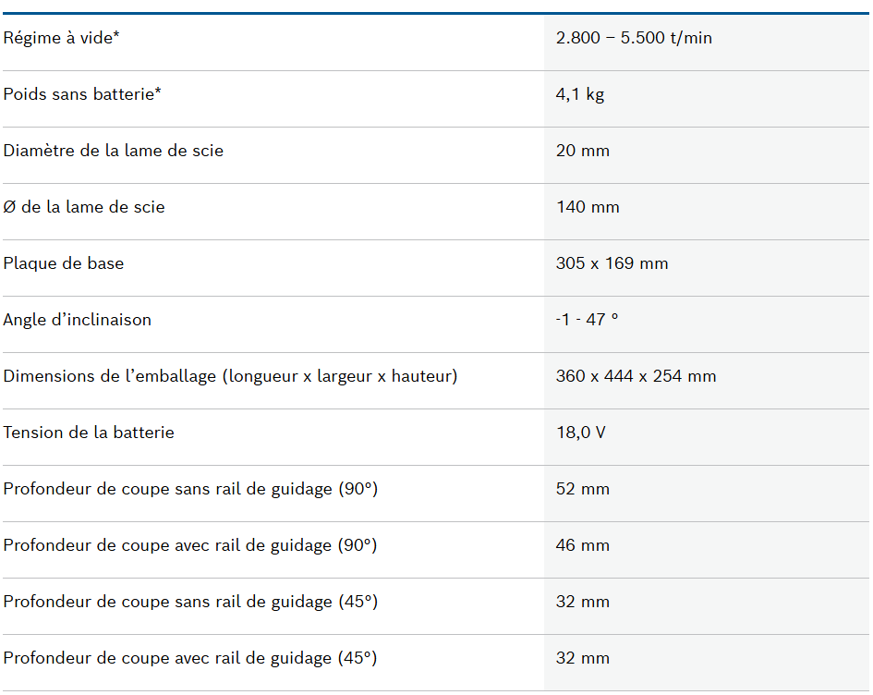The height and width of the screenshot is (695, 873).
Task: Select the 305 x 169 mm value
Action: 612,263
